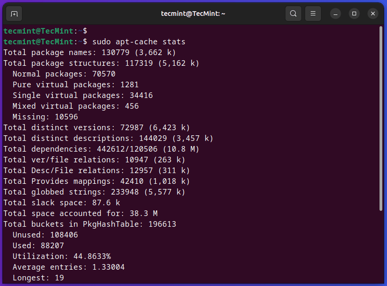
Task: Click the Longest: 19 line
Action: click(38, 278)
